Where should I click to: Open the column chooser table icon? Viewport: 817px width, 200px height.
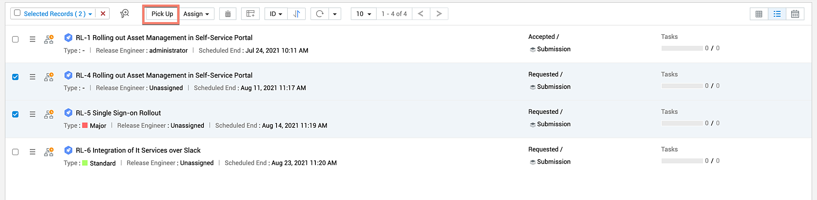[250, 14]
